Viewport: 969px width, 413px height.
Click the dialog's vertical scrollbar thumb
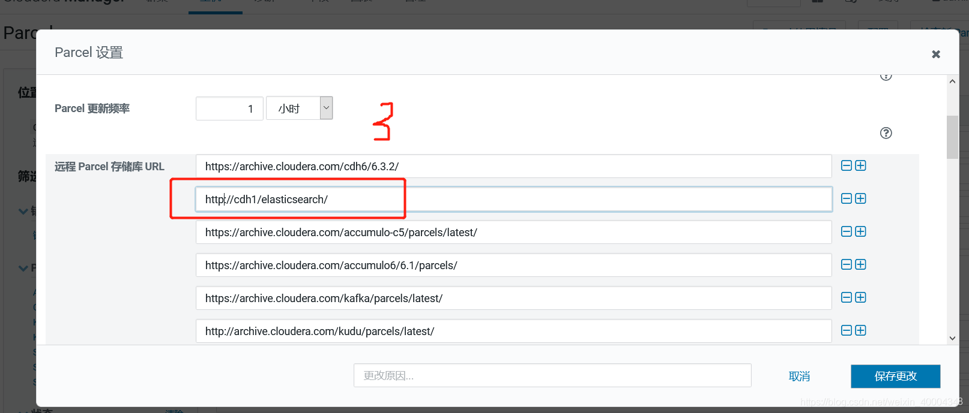(x=952, y=137)
